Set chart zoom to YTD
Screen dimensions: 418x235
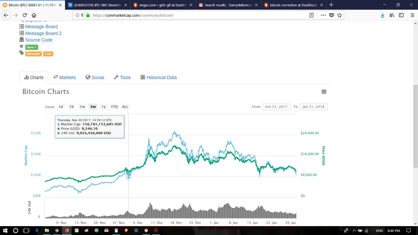click(x=114, y=107)
